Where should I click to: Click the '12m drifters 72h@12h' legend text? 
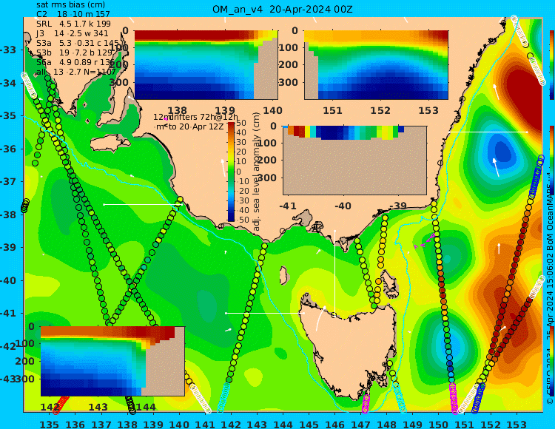(196, 117)
